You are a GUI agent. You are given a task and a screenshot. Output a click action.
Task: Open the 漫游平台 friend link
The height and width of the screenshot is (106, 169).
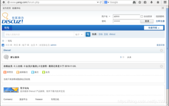23,99
